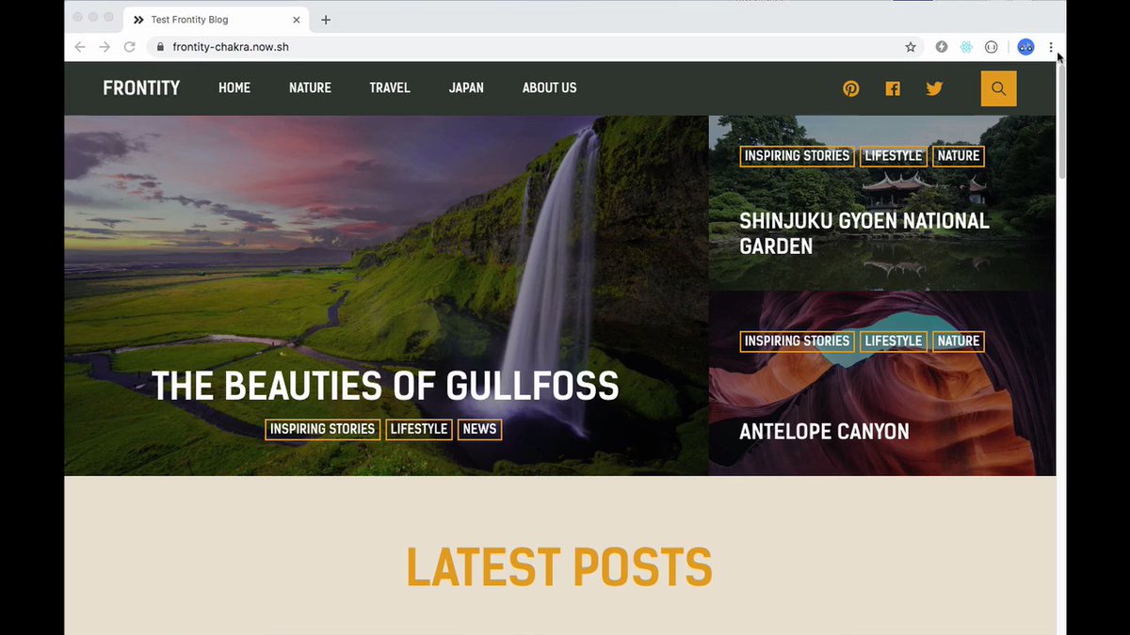
Task: Open The Beauties of Gullfoss post
Action: pyautogui.click(x=385, y=386)
